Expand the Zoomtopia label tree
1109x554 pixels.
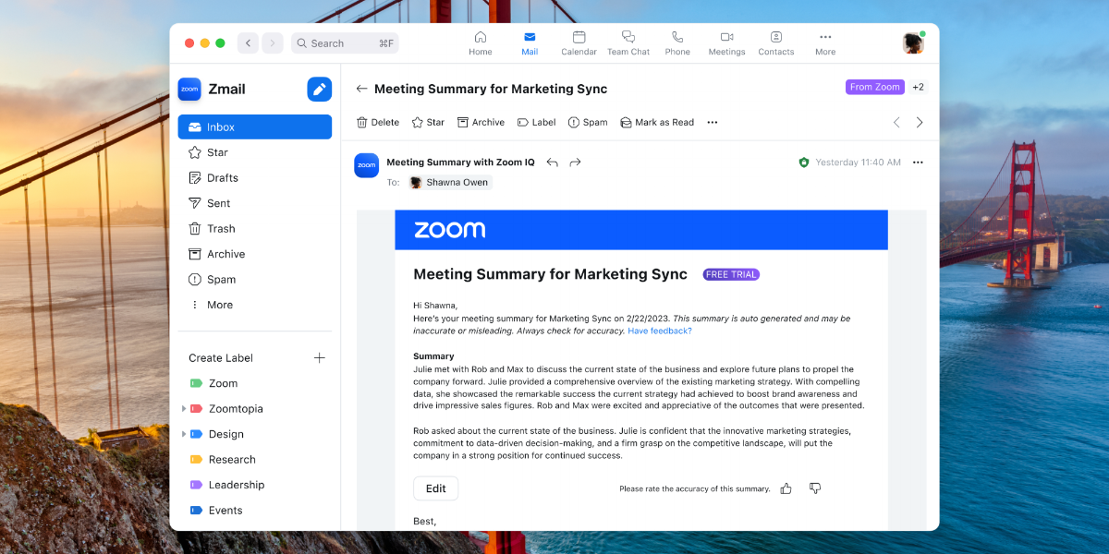pos(183,409)
